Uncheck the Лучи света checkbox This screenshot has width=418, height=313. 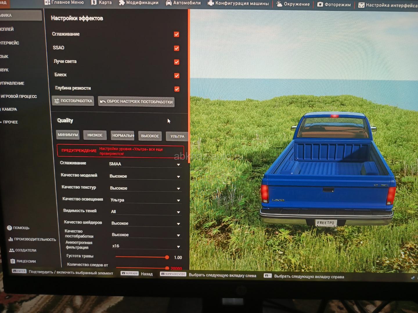[176, 62]
